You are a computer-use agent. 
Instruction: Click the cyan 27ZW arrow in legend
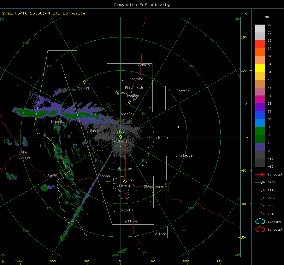point(260,198)
